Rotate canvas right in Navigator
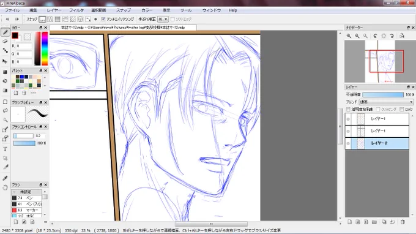Screen dimensions: 416x234 click(x=392, y=36)
